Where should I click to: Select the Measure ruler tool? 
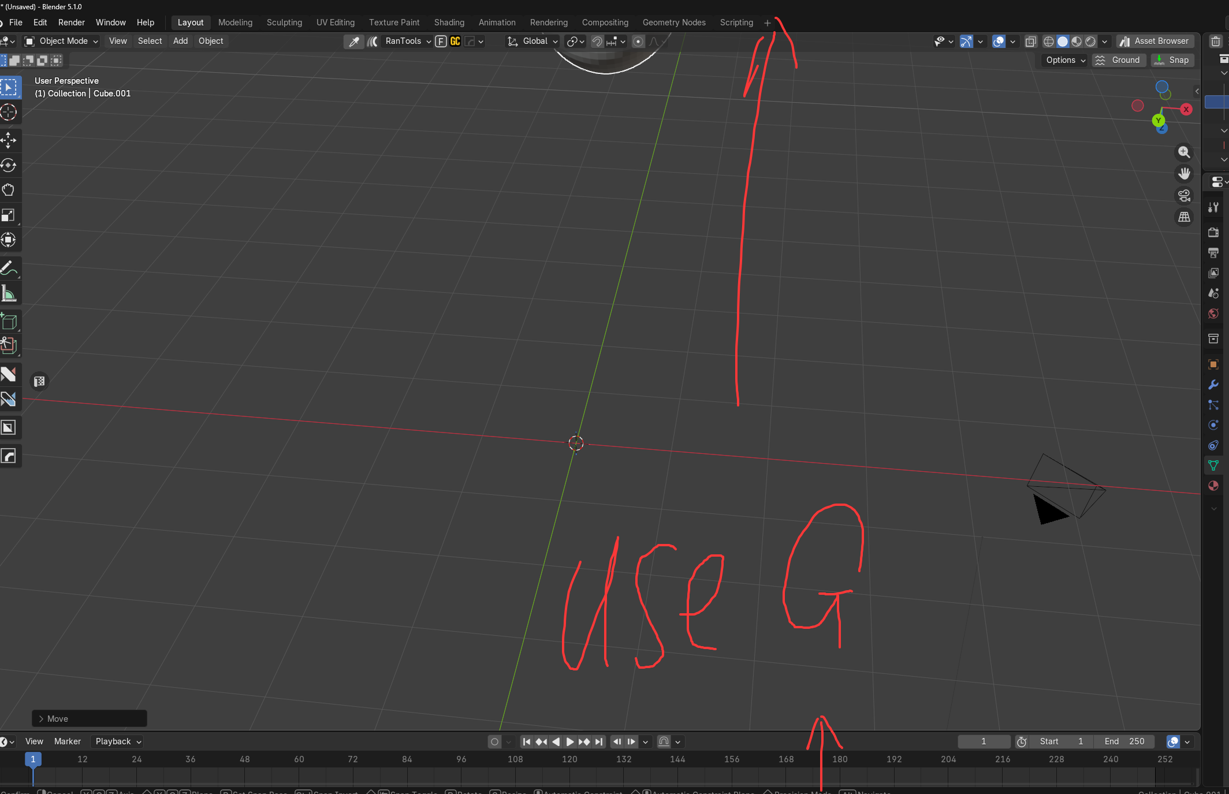click(x=9, y=293)
